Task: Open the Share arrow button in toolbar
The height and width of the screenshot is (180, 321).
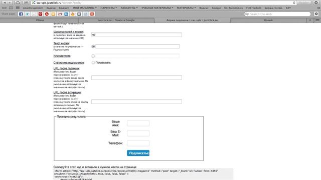Action: [x=26, y=2]
